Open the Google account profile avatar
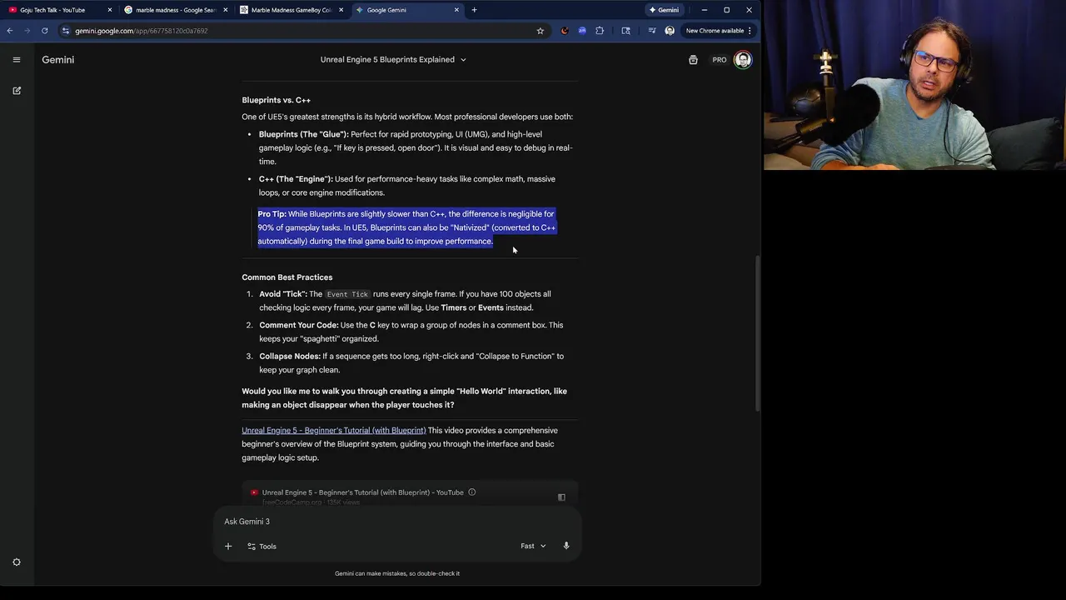 743,60
